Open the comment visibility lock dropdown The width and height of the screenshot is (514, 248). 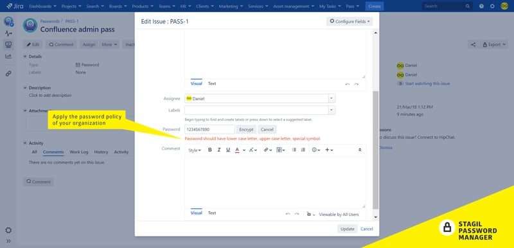(x=311, y=214)
